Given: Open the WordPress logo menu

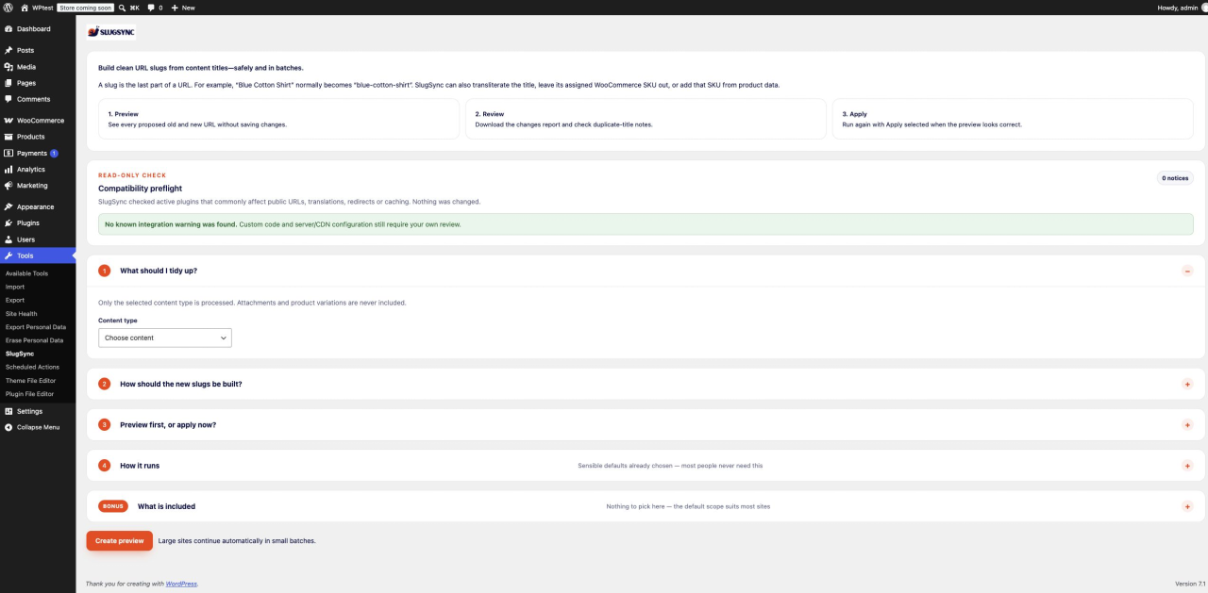Looking at the screenshot, I should click(x=8, y=7).
